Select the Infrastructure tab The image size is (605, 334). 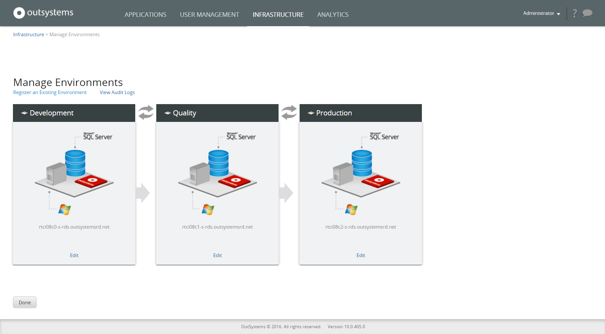[278, 15]
